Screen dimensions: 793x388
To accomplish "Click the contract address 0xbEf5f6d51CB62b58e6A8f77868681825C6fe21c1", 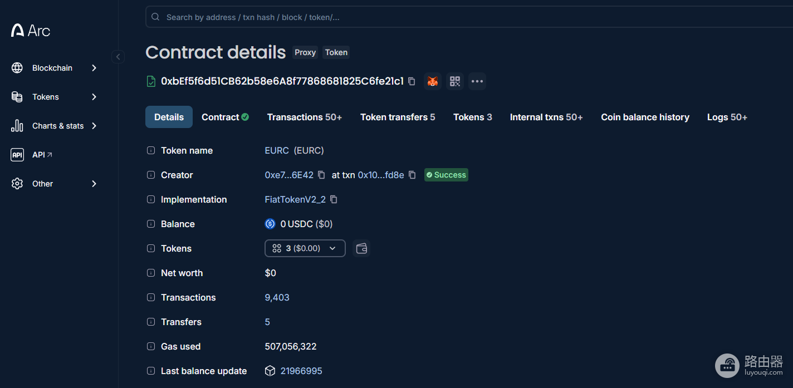I will point(282,81).
